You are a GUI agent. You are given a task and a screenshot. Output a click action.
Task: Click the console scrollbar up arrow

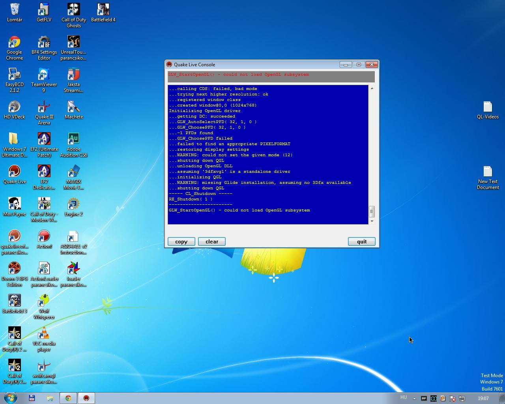point(372,88)
